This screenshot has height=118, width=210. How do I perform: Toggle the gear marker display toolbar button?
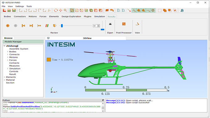click(153, 10)
